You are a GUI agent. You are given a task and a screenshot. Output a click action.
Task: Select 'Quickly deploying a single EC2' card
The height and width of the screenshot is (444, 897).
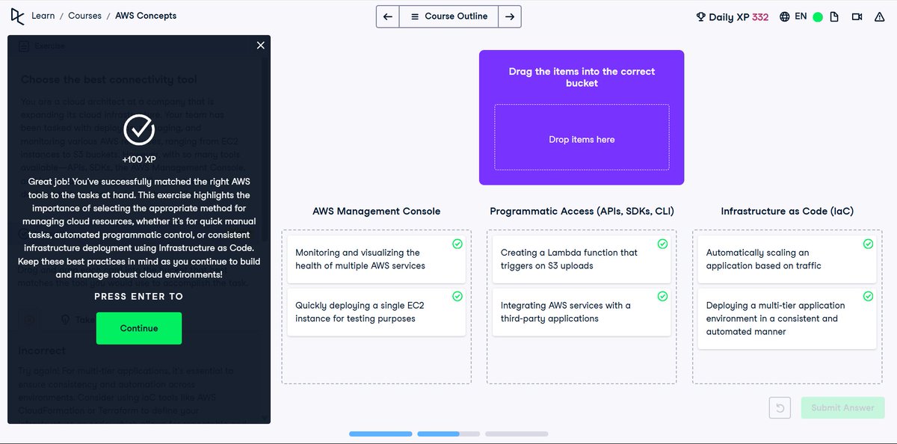point(376,312)
